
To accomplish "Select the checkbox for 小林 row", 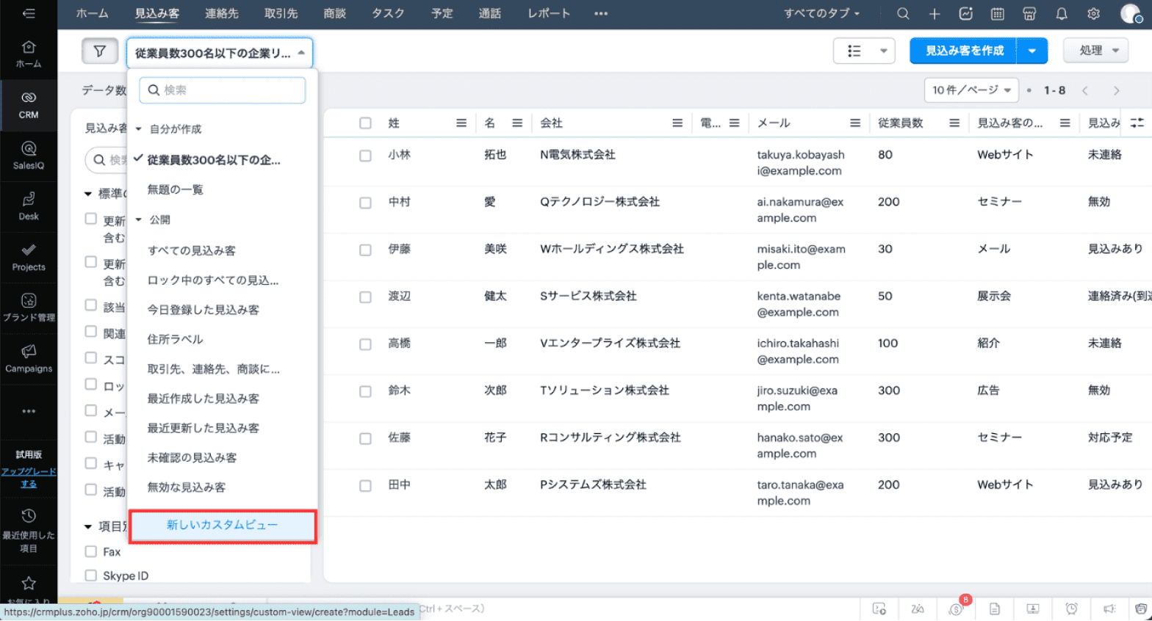I will [x=365, y=156].
